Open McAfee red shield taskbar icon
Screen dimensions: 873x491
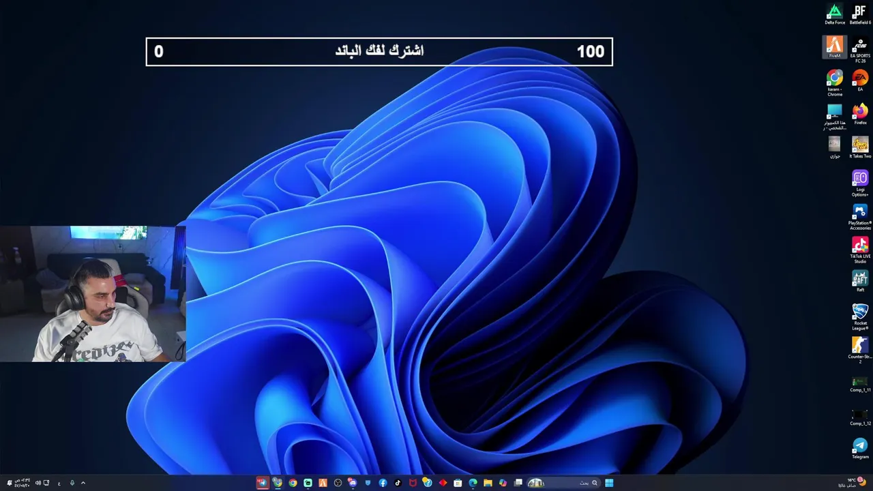tap(413, 483)
